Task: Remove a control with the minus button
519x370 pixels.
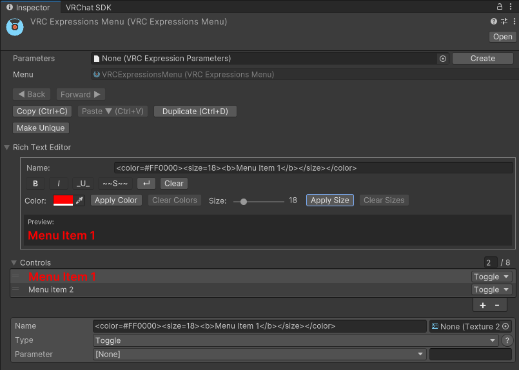Action: 497,305
